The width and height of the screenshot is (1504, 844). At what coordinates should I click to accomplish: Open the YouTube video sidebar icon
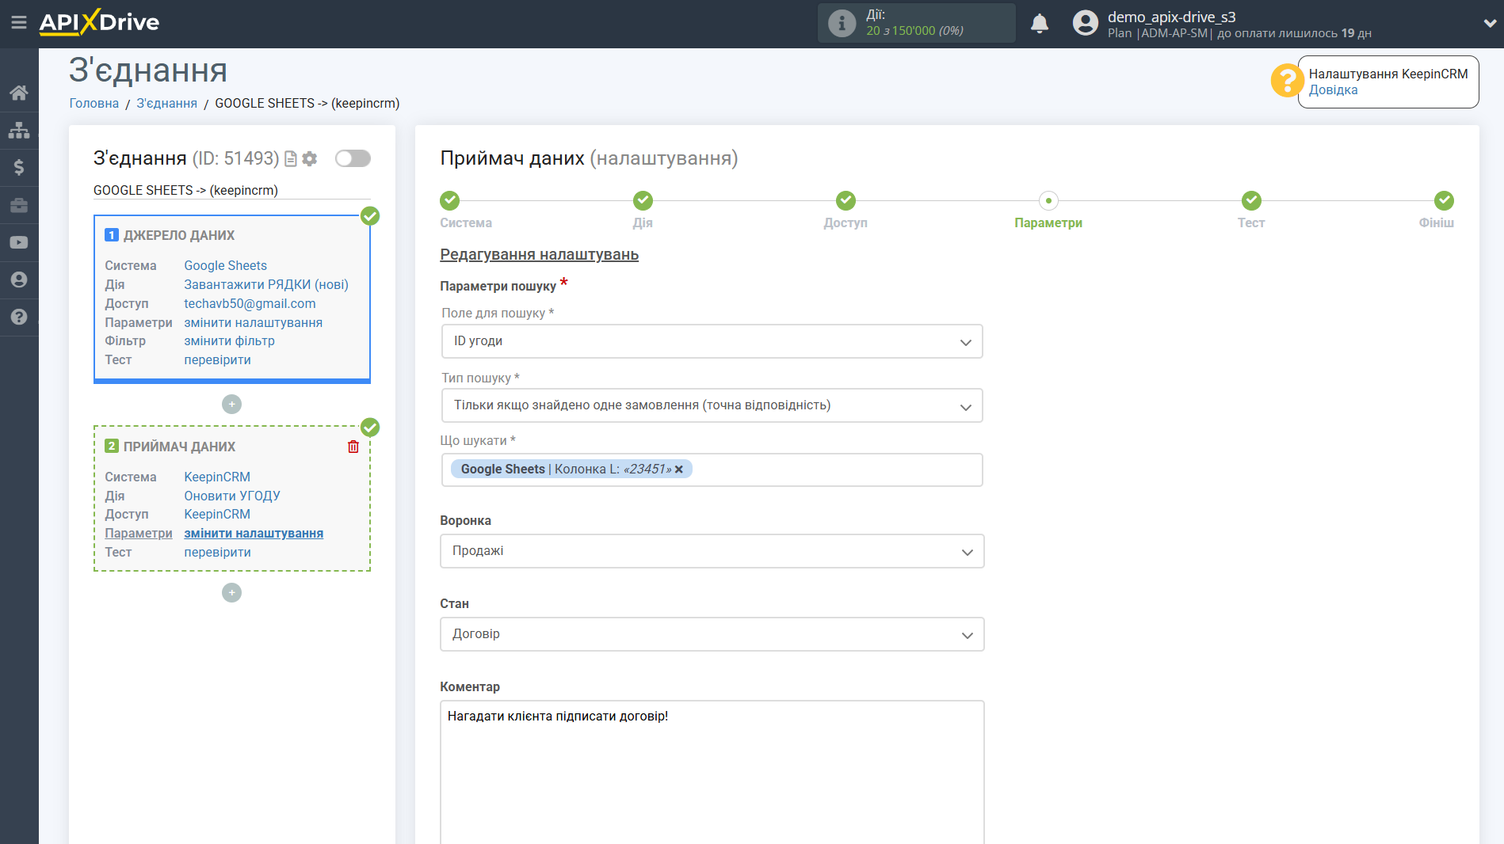(x=19, y=242)
